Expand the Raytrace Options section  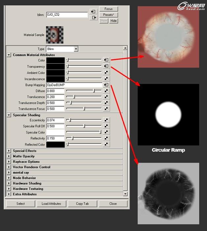(x=9, y=161)
